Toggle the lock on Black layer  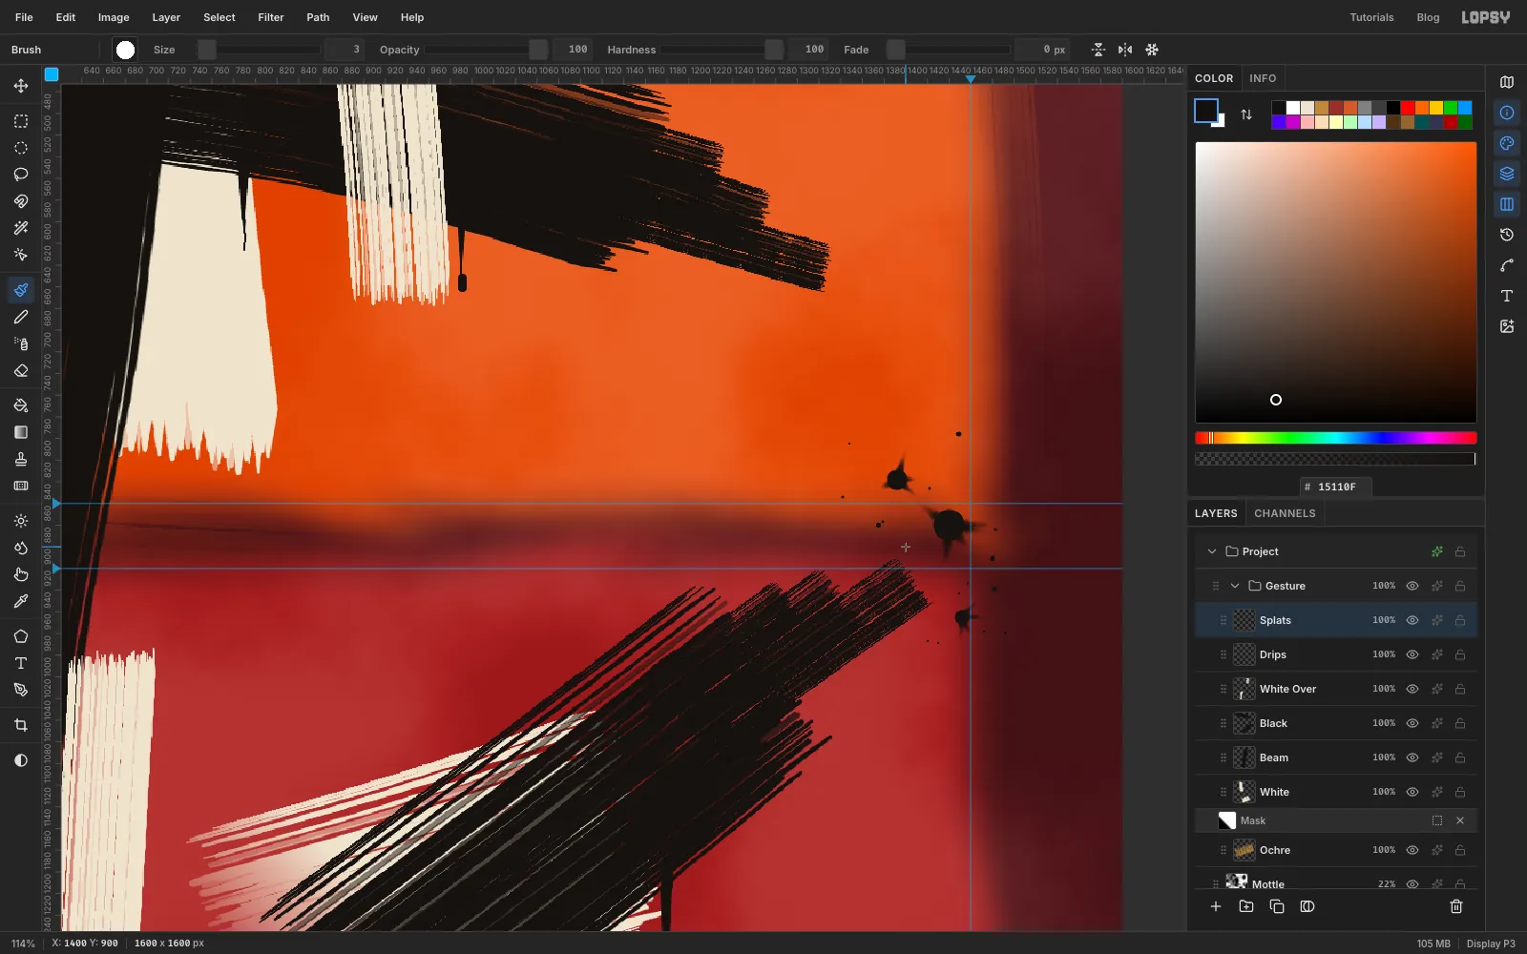(x=1460, y=723)
